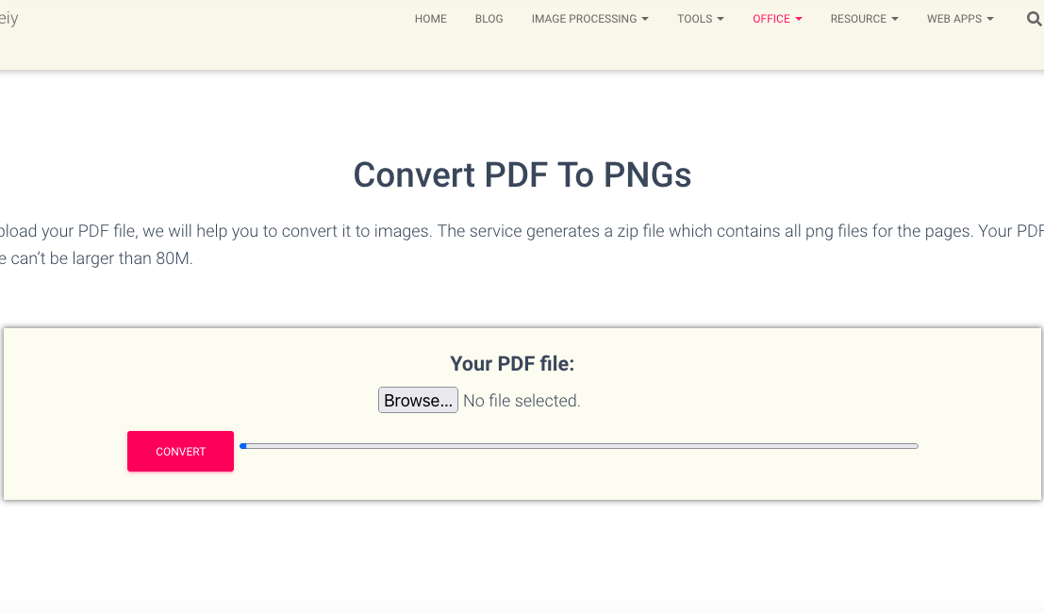The height and width of the screenshot is (613, 1044).
Task: Click the site logo text at top left
Action: click(x=8, y=19)
